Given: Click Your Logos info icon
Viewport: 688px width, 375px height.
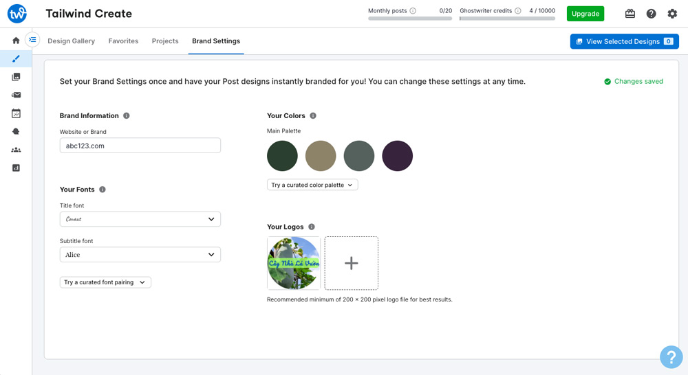Looking at the screenshot, I should pos(312,227).
